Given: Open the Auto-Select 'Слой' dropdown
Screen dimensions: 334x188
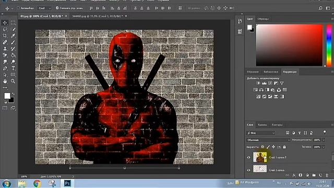Looking at the screenshot, I should pos(44,8).
